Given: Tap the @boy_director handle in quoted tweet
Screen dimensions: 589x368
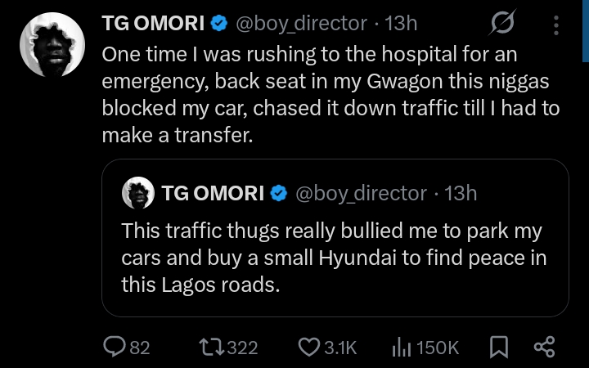Looking at the screenshot, I should (360, 194).
